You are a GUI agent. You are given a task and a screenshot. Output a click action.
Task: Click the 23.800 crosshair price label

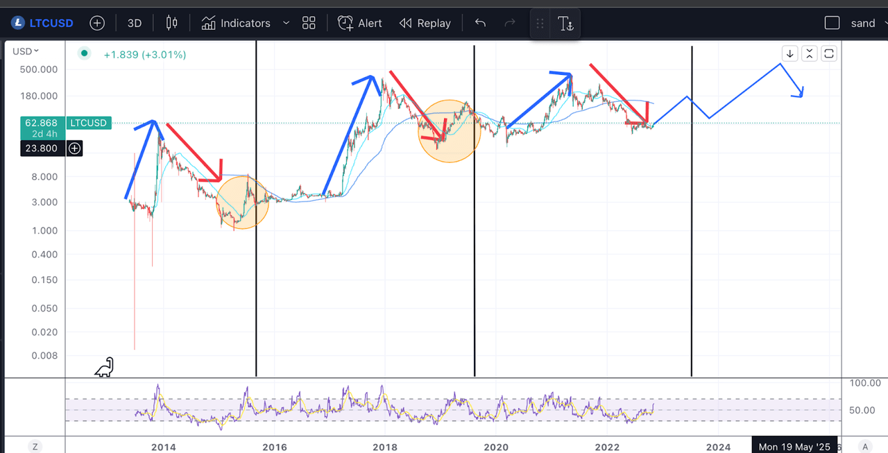point(41,148)
